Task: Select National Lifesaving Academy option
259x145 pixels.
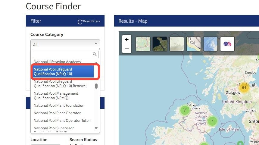Action: coord(57,62)
